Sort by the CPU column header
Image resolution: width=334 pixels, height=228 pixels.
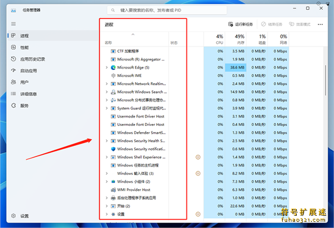coord(214,39)
